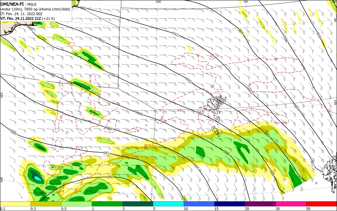Click the "DMI/NEA-FI" title text
337x211 pixels.
(12, 4)
